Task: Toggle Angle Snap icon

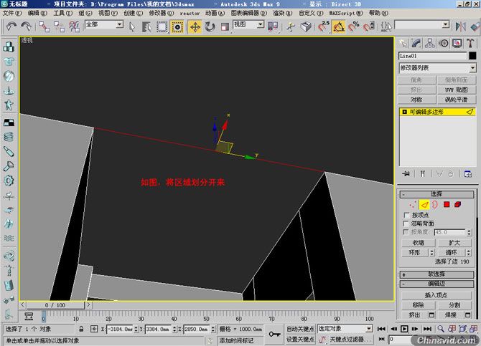Action: click(x=339, y=27)
